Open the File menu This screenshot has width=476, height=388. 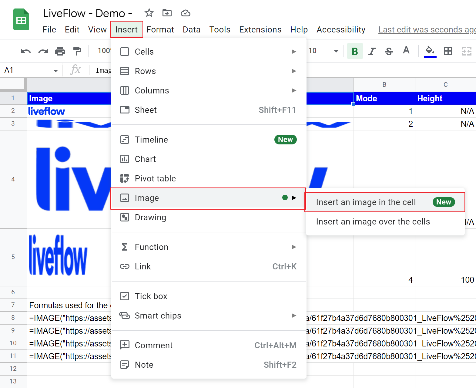49,29
